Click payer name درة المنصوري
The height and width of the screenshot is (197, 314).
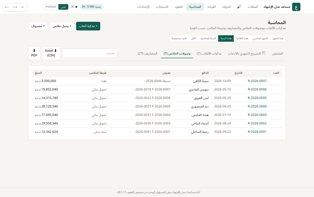(200, 106)
